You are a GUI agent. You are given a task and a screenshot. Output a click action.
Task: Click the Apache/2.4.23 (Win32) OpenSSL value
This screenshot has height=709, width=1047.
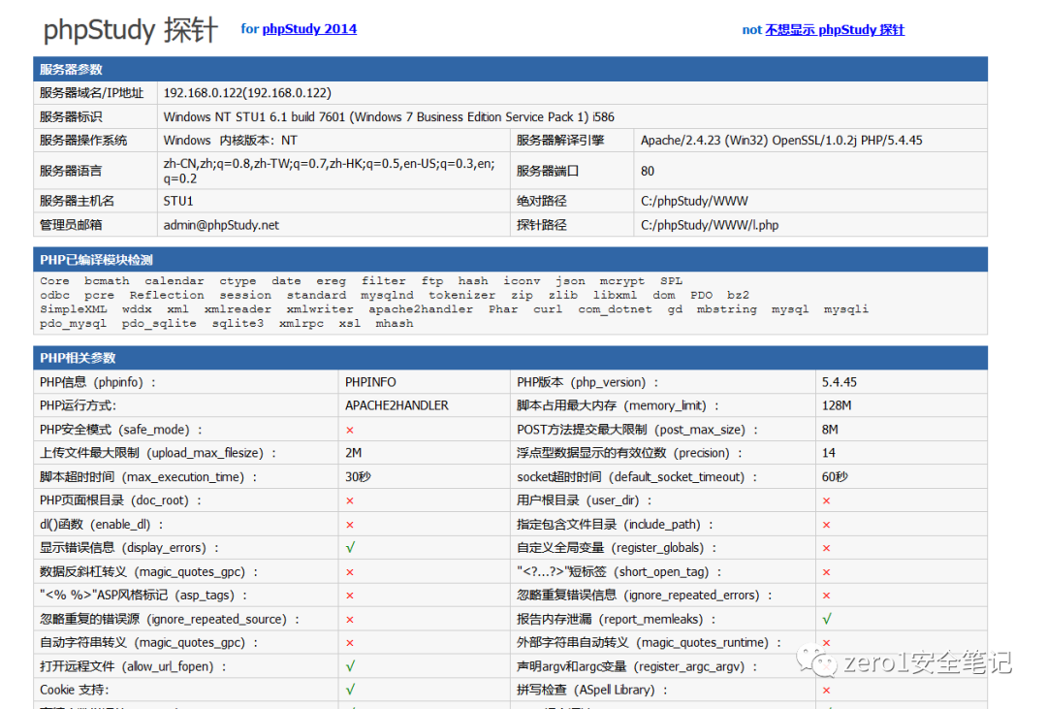coord(781,141)
